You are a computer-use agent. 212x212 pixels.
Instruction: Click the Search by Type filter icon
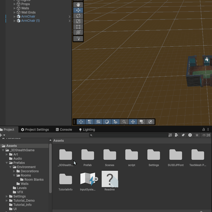176,135
